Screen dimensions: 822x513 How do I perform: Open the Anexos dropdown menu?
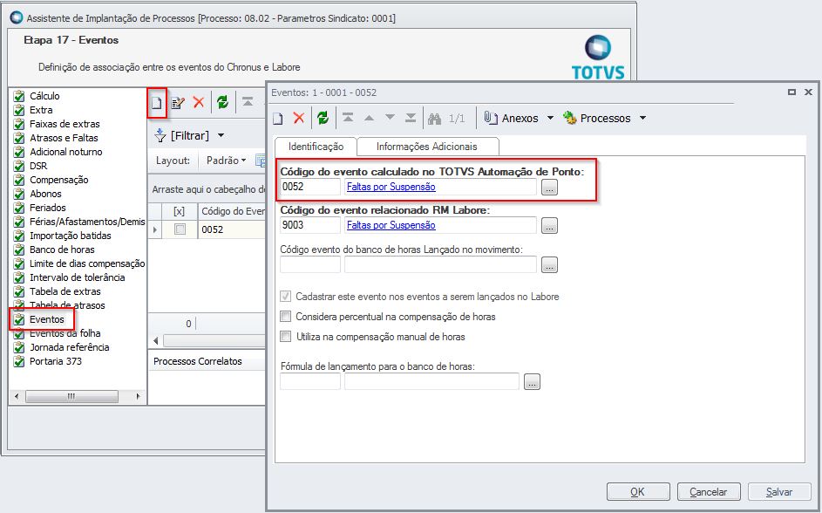(x=520, y=118)
